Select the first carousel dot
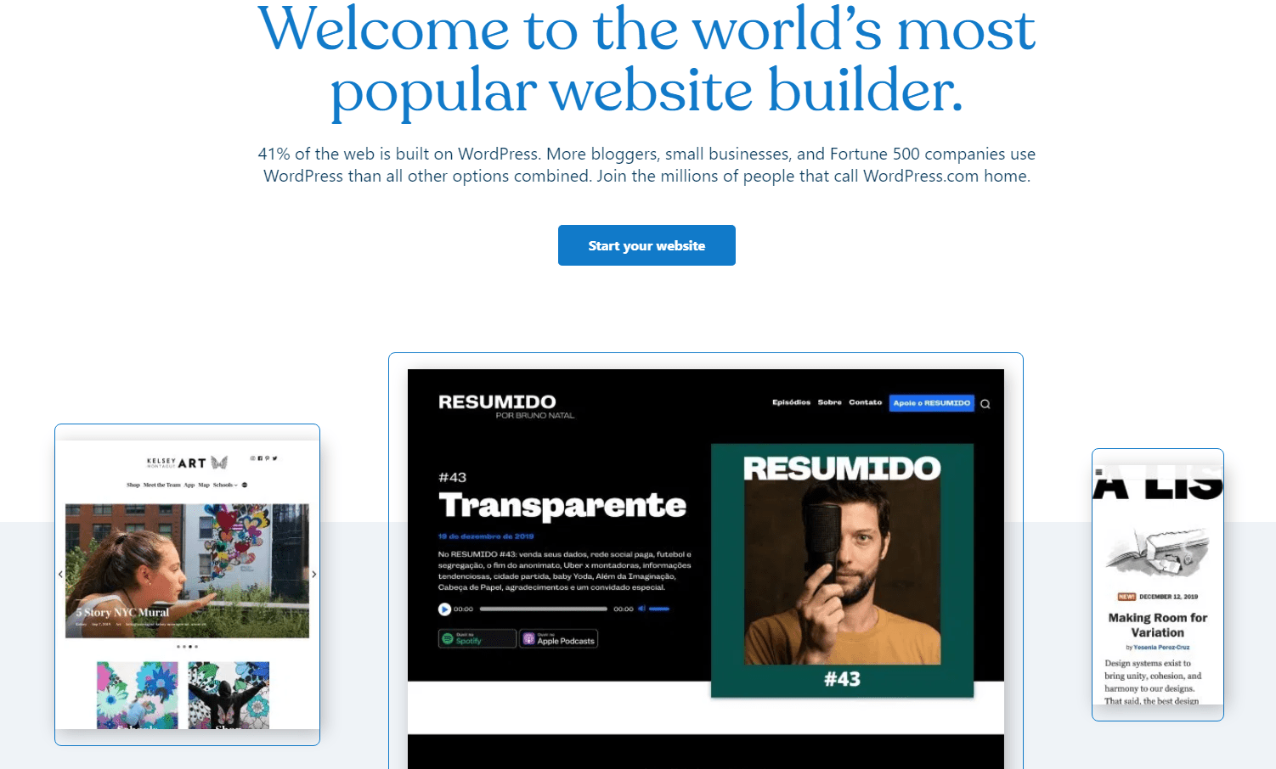 click(179, 647)
